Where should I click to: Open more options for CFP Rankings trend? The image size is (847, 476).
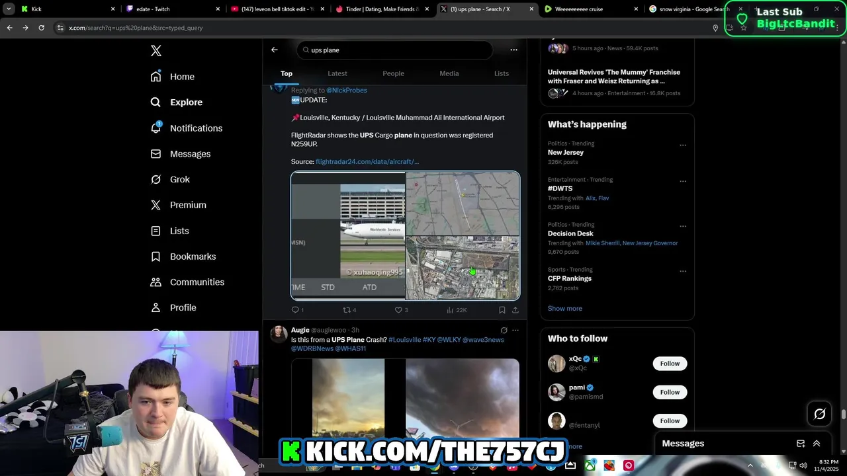point(683,271)
